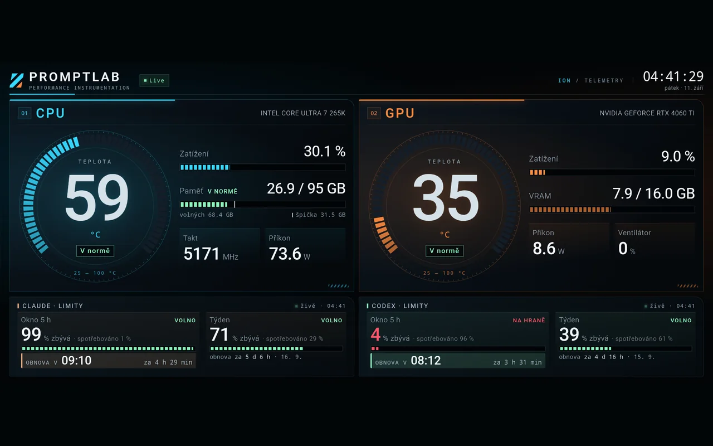Select the CPU Příkon value "73.6 W"
Image resolution: width=713 pixels, height=446 pixels.
(290, 254)
